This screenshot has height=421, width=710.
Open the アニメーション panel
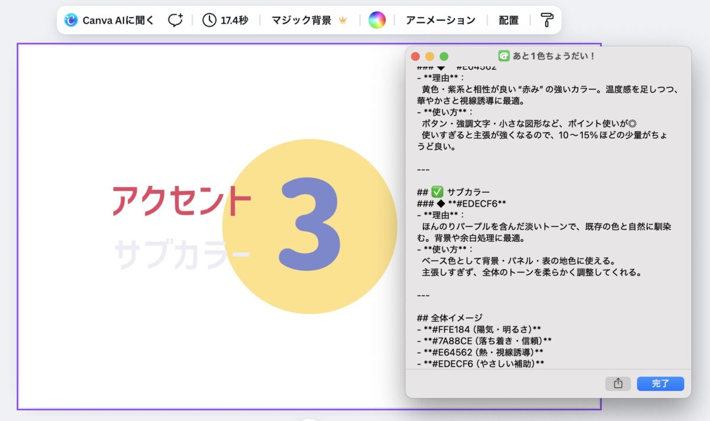(440, 20)
